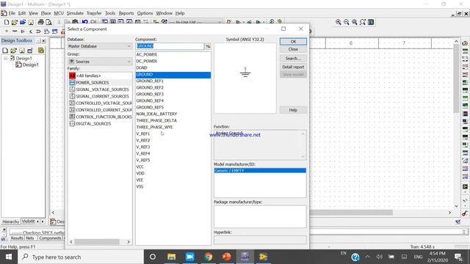Switch to the Hierarchy tab
Screen dimensions: 470x264
(x=10, y=221)
